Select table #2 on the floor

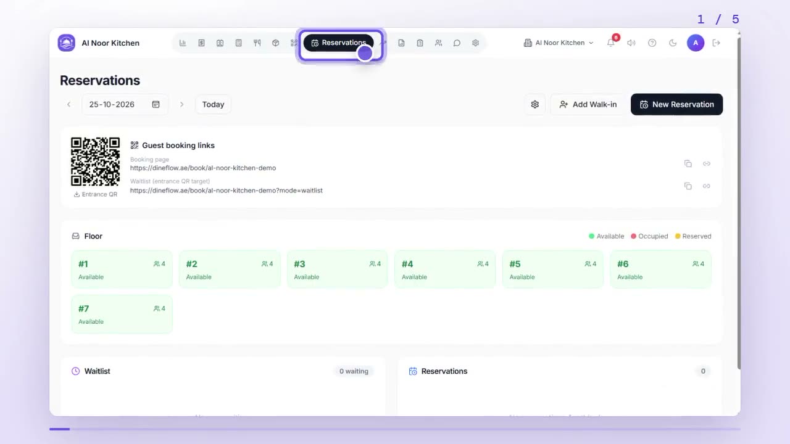coord(230,269)
